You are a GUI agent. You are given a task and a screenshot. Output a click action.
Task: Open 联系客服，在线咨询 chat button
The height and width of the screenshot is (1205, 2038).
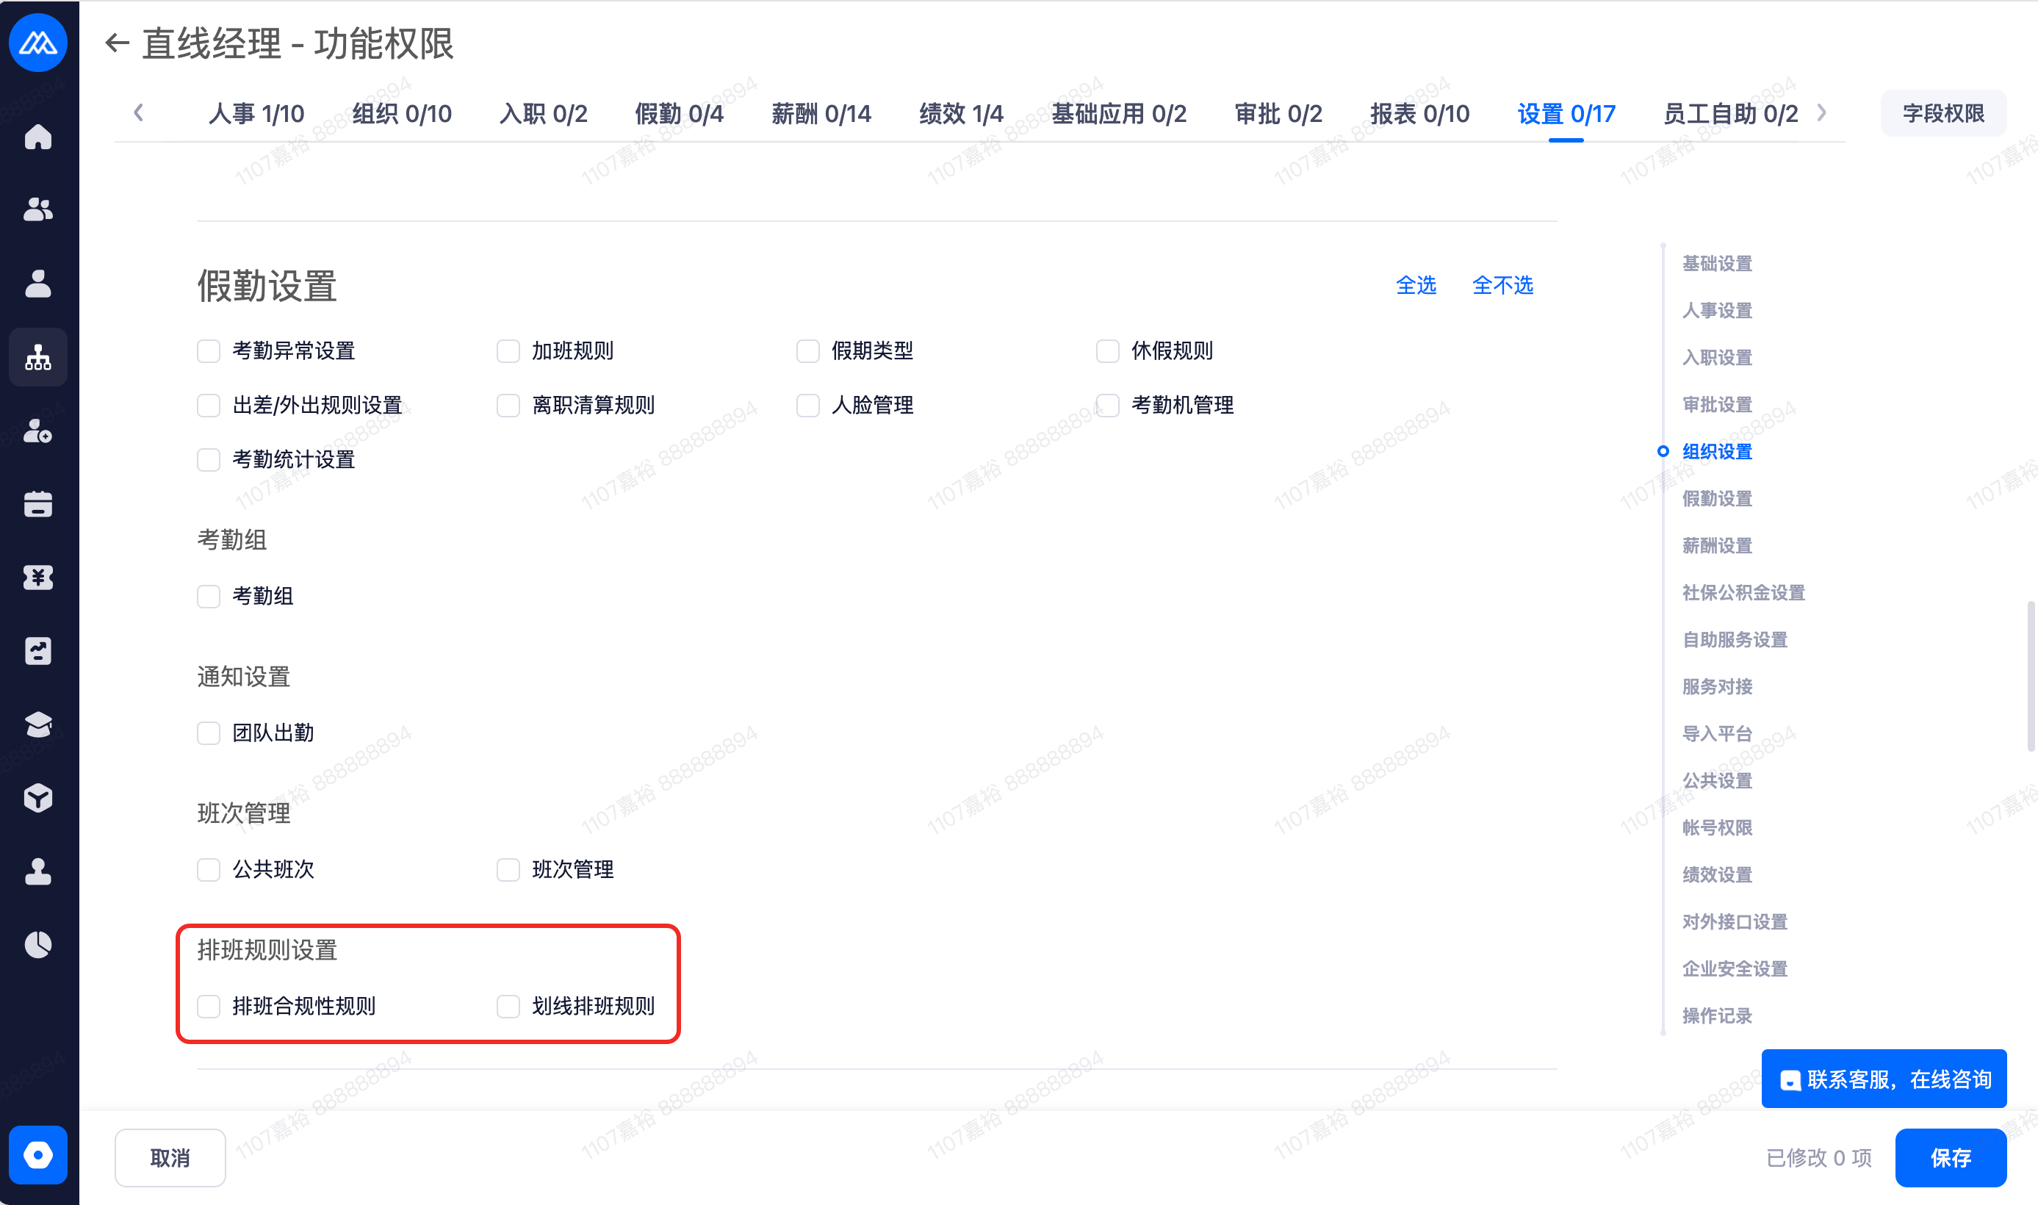pyautogui.click(x=1884, y=1079)
